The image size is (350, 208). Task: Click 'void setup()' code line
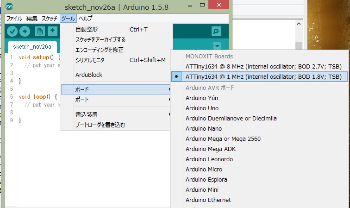(39, 57)
